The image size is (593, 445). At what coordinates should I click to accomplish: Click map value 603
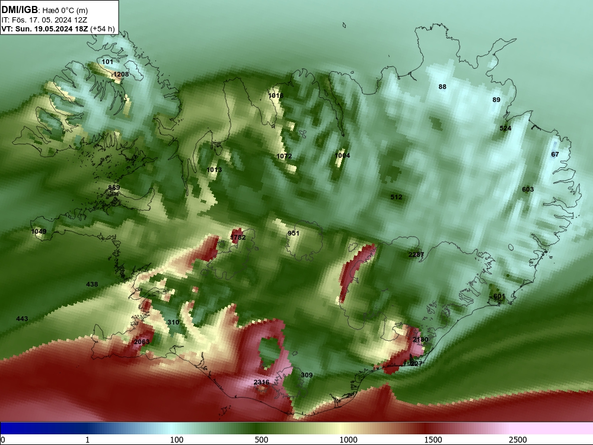click(x=528, y=190)
